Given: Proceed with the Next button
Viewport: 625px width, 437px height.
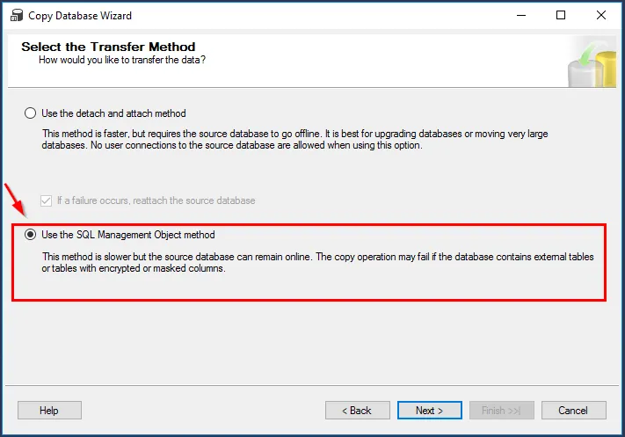Looking at the screenshot, I should (429, 410).
